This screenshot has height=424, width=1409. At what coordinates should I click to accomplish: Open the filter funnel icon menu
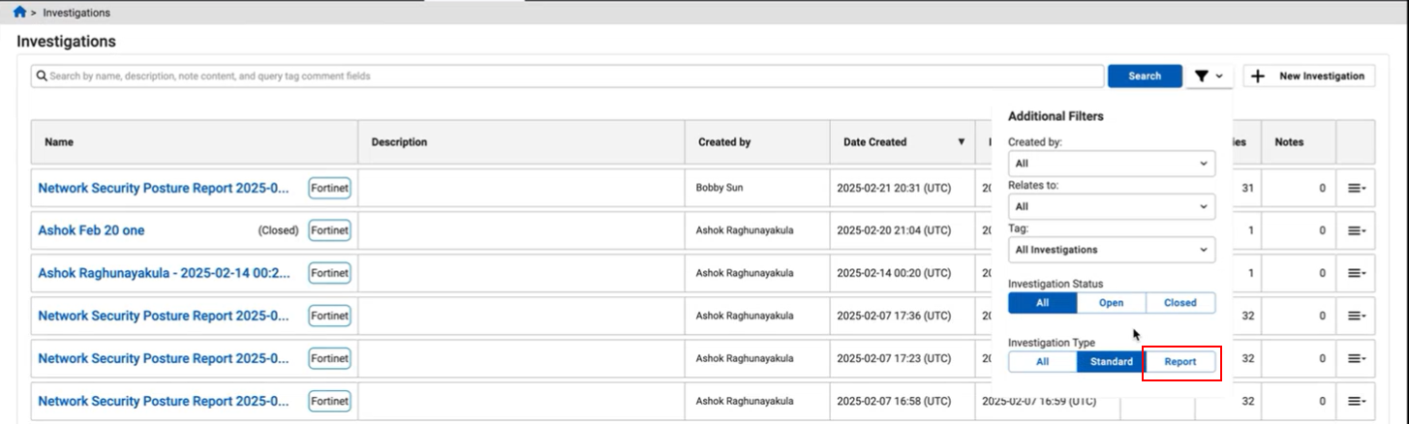click(1208, 76)
